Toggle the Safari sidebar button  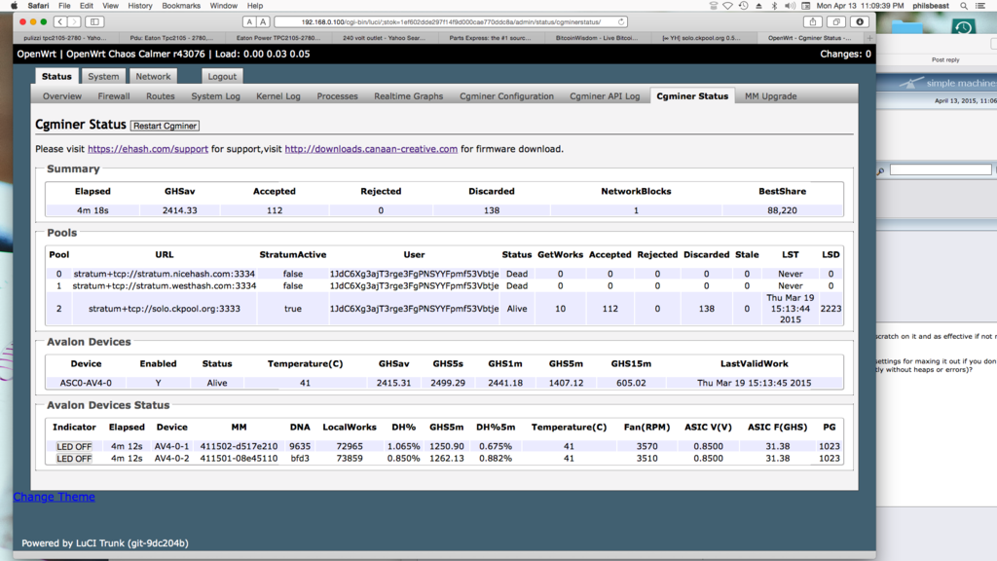coord(94,21)
